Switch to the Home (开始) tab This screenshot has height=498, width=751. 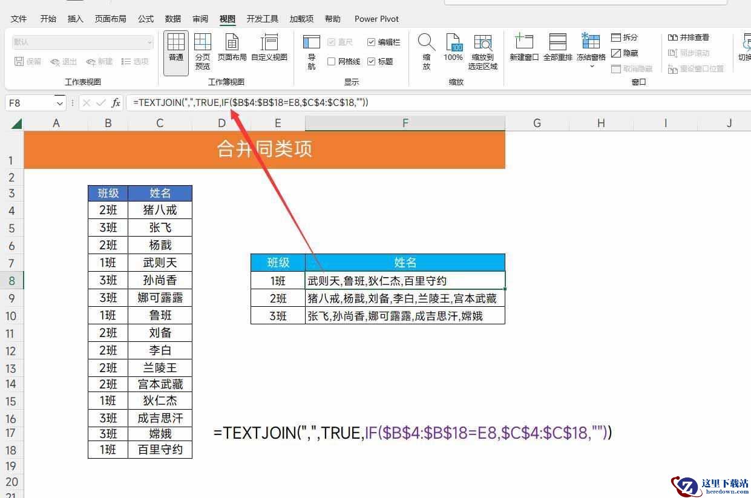[48, 19]
